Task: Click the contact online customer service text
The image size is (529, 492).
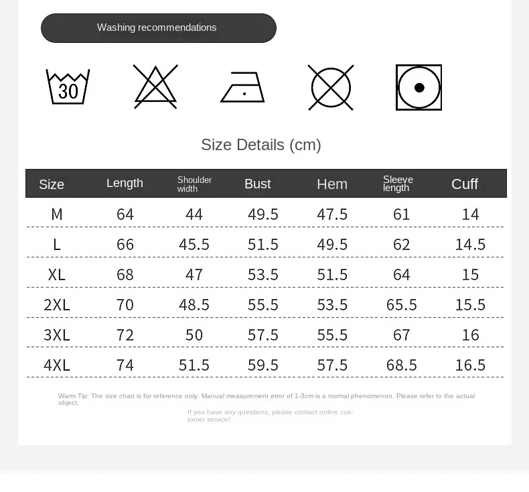Action: [270, 416]
